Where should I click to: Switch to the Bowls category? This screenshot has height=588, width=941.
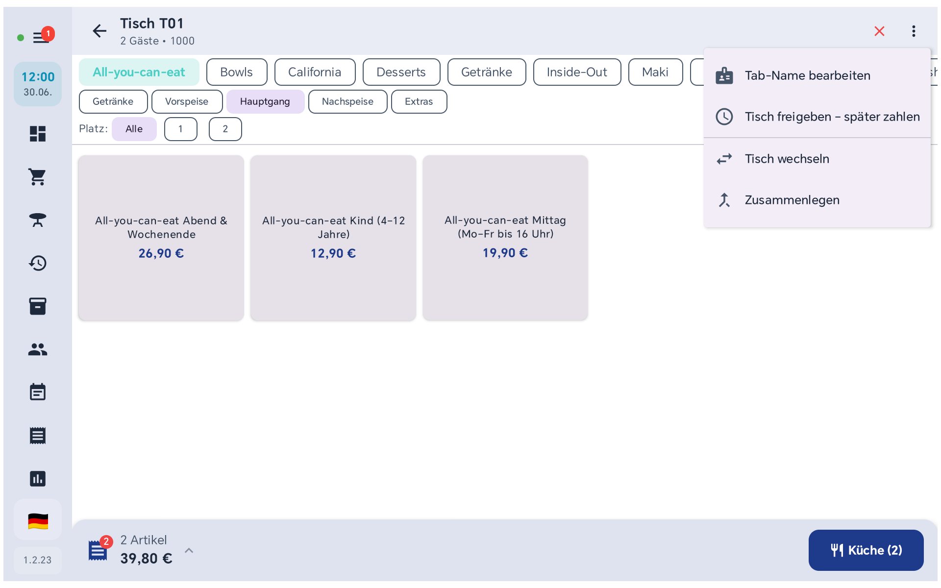click(237, 72)
